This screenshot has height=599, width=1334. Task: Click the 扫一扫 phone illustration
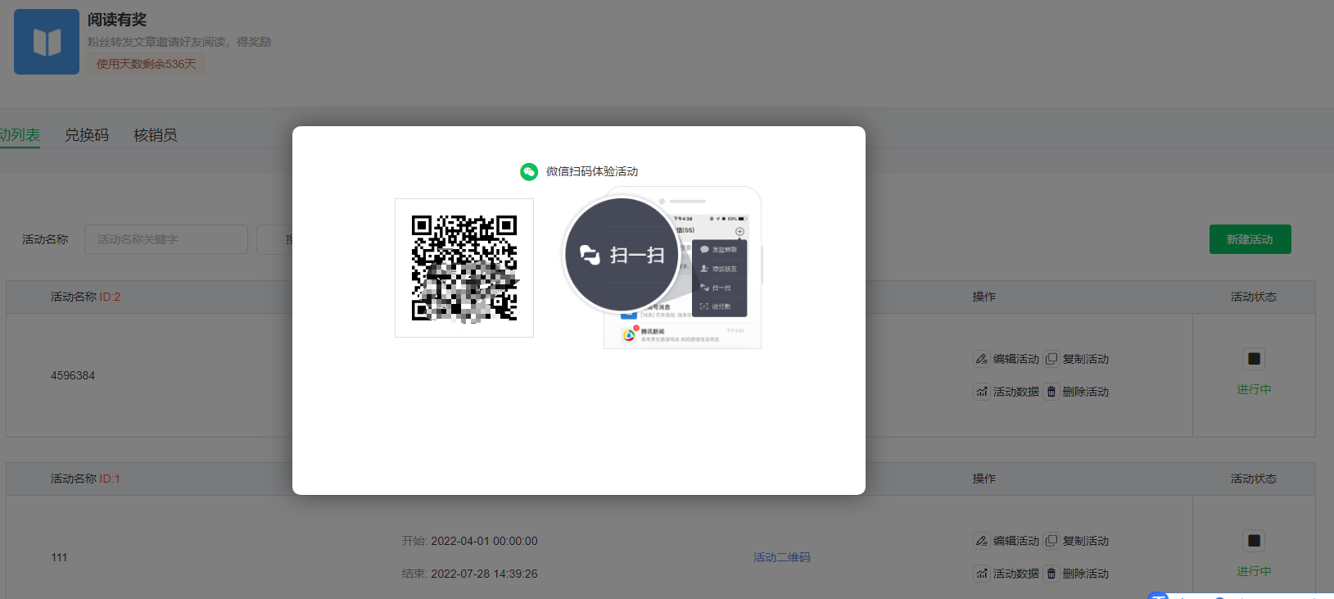(663, 268)
